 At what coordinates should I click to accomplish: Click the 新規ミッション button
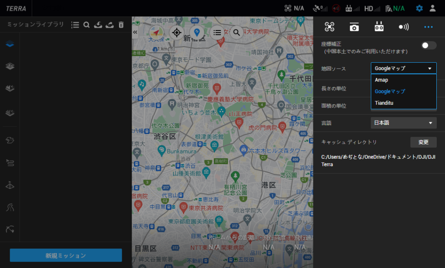pos(66,255)
